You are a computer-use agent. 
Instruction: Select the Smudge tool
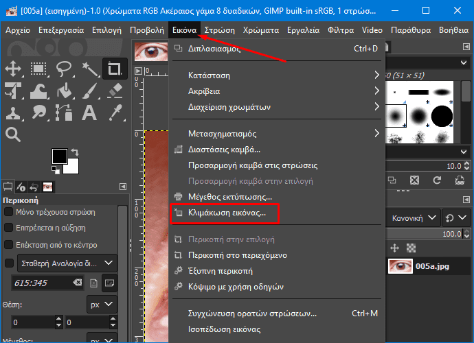pyautogui.click(x=38, y=113)
